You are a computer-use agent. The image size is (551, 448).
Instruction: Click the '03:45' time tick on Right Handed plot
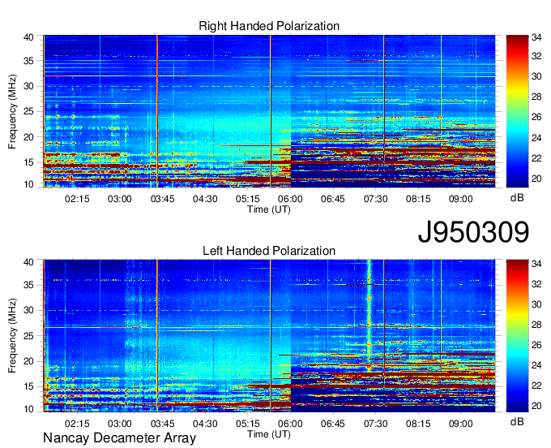point(162,199)
